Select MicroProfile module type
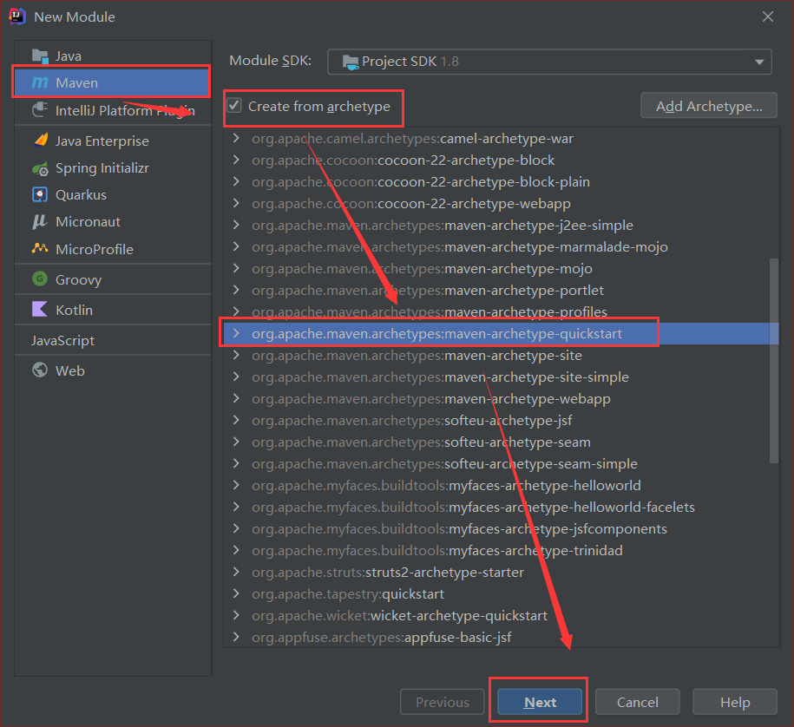 [x=94, y=249]
